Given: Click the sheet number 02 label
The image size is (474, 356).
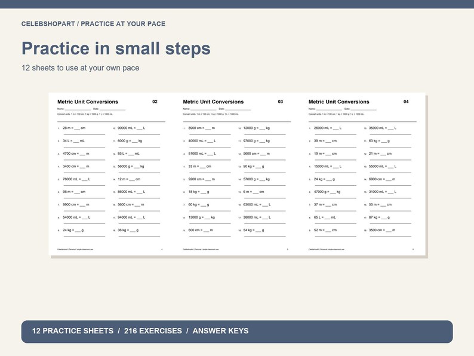Looking at the screenshot, I should click(x=155, y=102).
